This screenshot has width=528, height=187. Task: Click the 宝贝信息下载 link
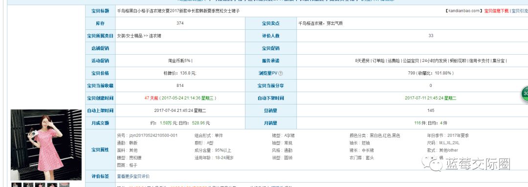point(496,11)
